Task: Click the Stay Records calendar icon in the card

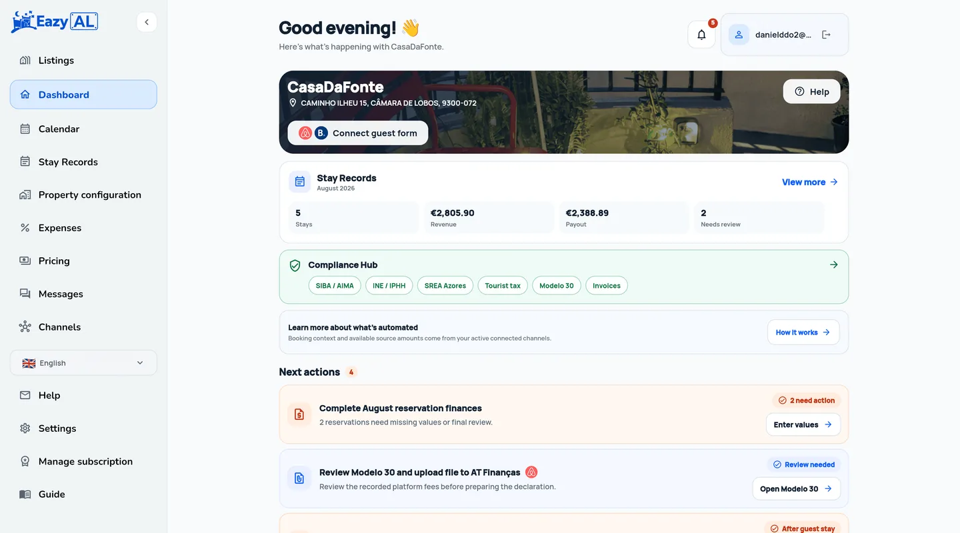Action: coord(299,181)
